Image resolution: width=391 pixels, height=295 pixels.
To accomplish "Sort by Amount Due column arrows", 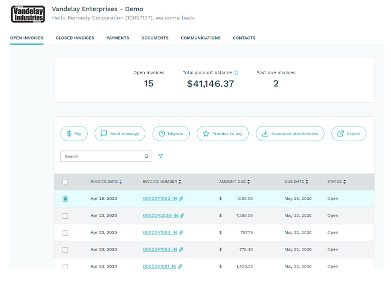I will pyautogui.click(x=248, y=181).
